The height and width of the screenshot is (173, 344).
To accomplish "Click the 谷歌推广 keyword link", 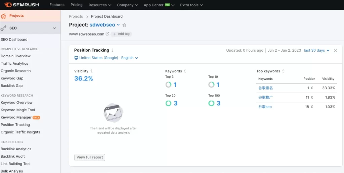I will [x=266, y=97].
